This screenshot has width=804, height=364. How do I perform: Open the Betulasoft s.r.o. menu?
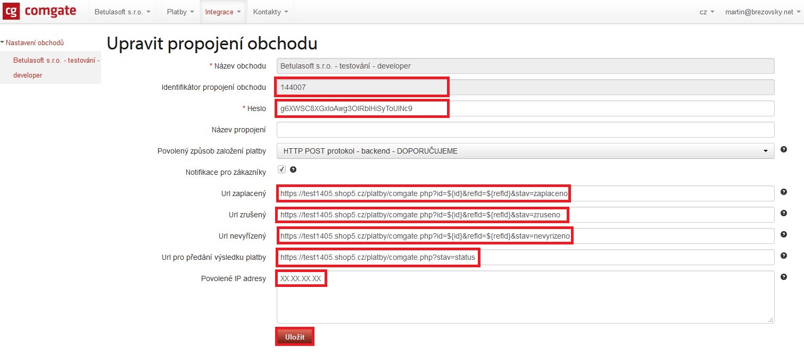(x=122, y=12)
